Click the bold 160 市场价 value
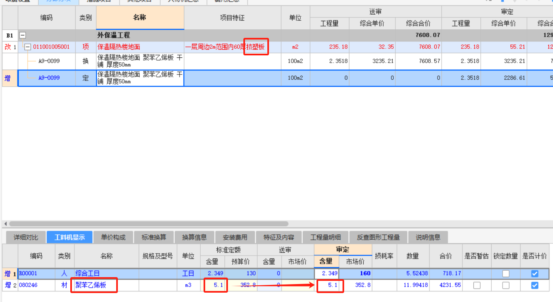 [356, 274]
